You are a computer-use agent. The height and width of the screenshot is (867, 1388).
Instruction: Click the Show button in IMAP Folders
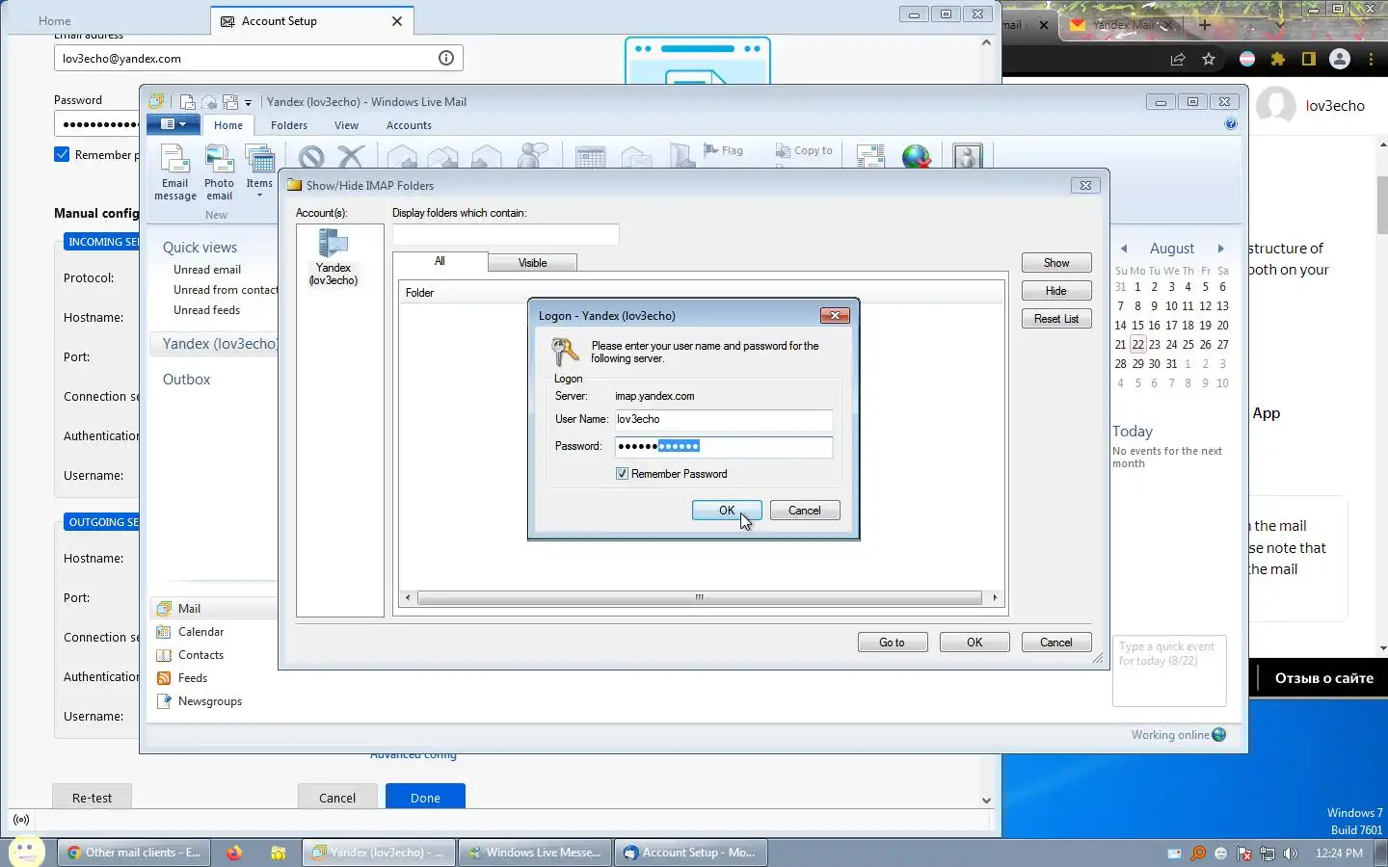(x=1056, y=263)
